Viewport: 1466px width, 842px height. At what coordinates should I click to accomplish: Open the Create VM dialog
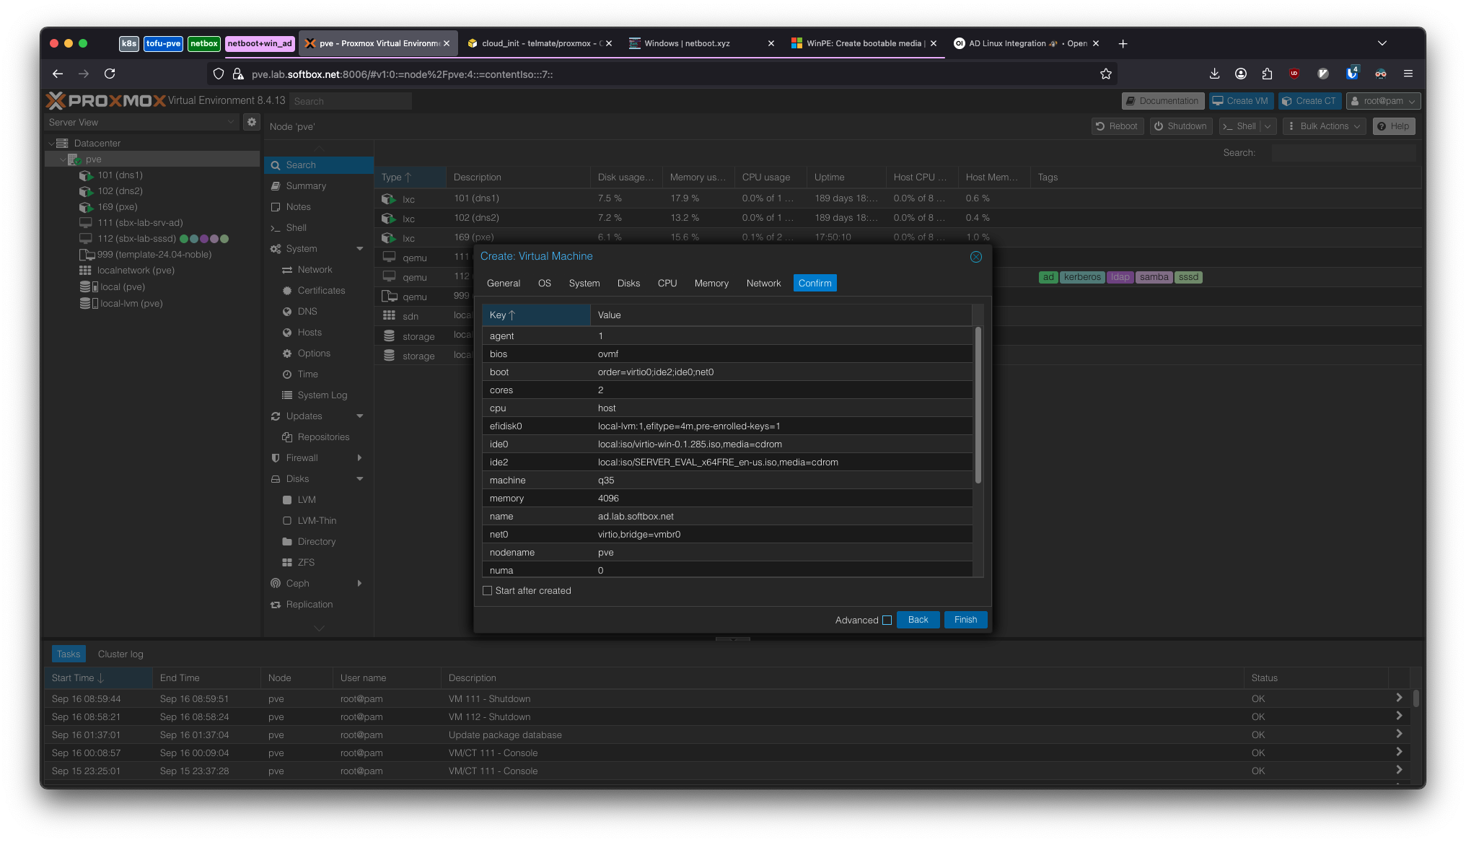[x=1240, y=100]
